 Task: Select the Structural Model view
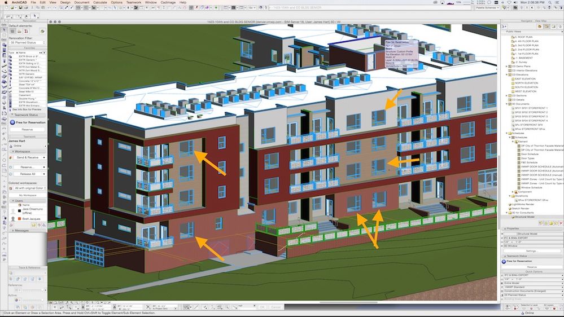coord(524,217)
